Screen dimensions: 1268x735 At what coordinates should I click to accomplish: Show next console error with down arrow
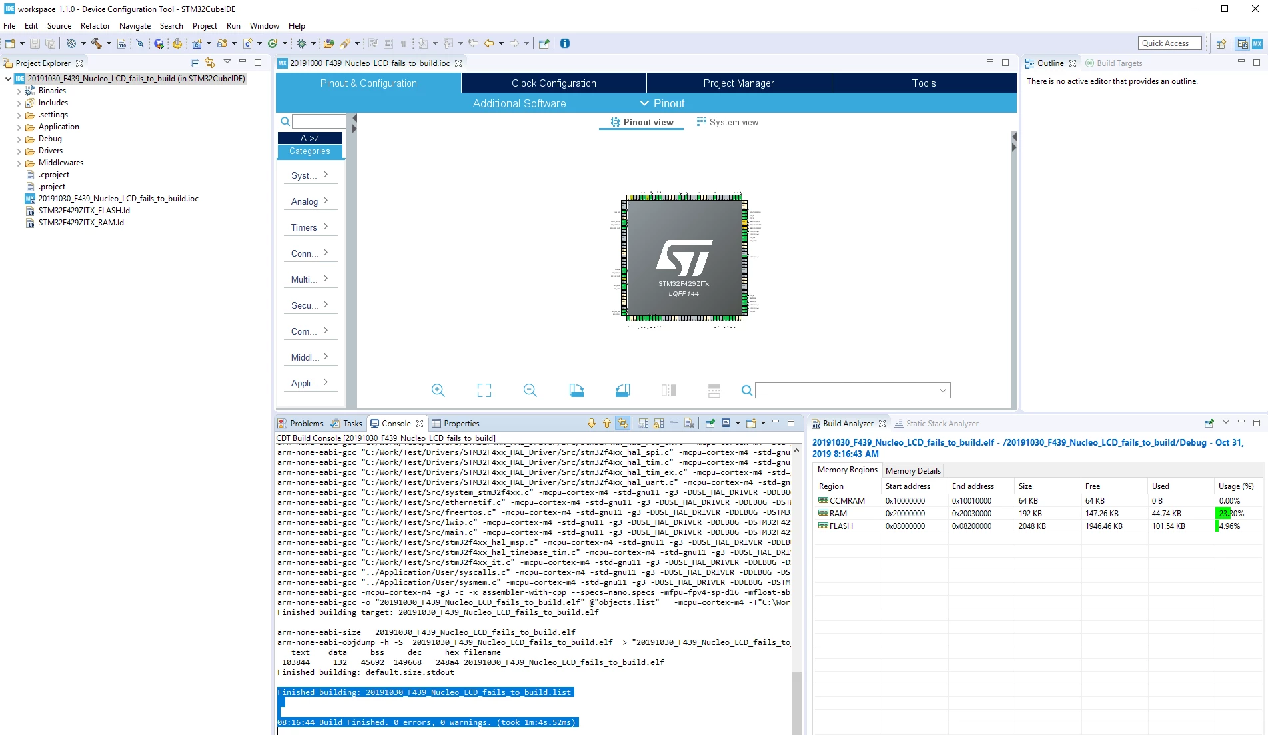click(x=592, y=423)
